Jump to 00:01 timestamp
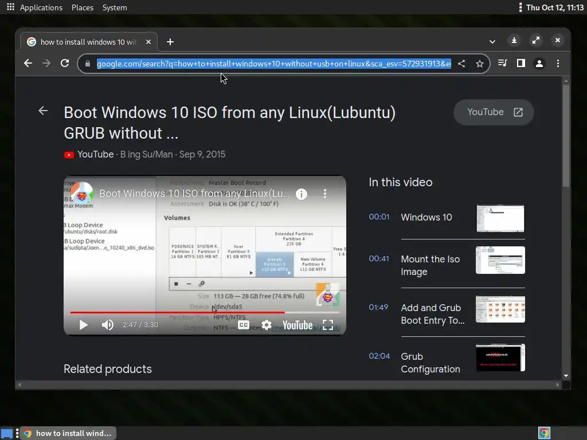 pyautogui.click(x=379, y=217)
